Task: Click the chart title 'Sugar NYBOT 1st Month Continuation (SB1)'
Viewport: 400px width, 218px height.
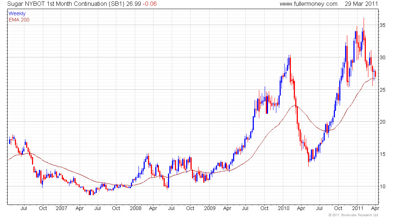Action: click(x=66, y=4)
